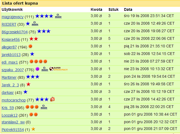Click 3,00 zł amount in darkasr row
Screen dimensions: 180x134
[96, 91]
